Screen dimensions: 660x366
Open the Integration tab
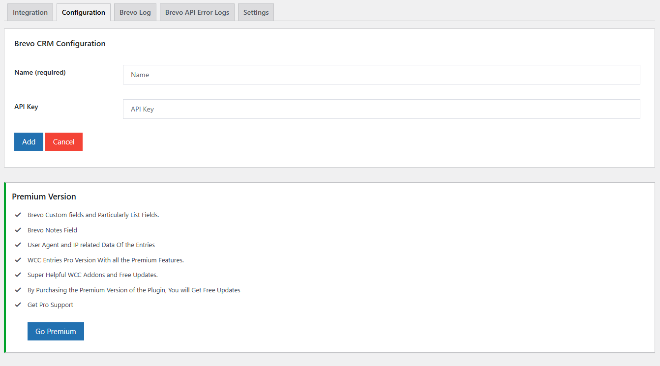[x=30, y=12]
